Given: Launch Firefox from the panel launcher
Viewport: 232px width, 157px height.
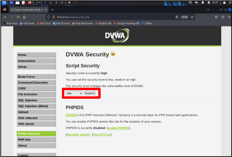Looking at the screenshot, I should click(29, 2).
